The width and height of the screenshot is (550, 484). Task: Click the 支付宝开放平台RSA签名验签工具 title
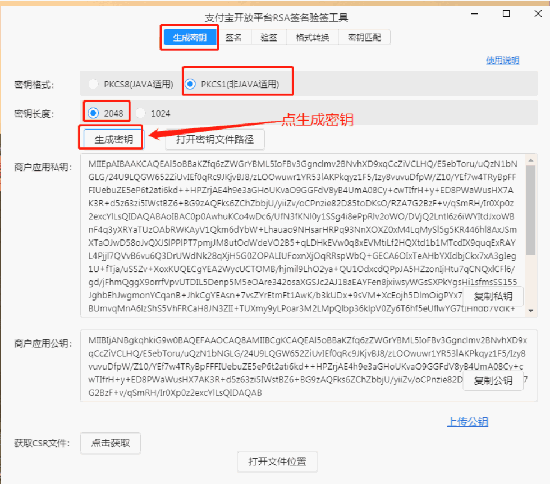click(x=276, y=18)
